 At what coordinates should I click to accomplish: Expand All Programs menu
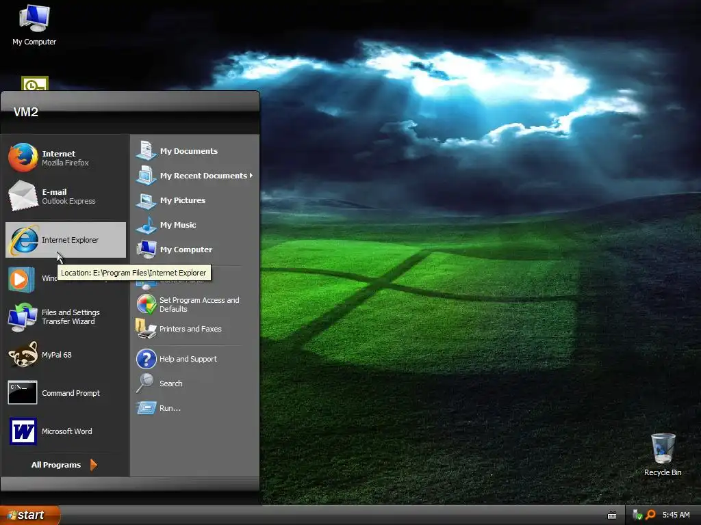64,465
